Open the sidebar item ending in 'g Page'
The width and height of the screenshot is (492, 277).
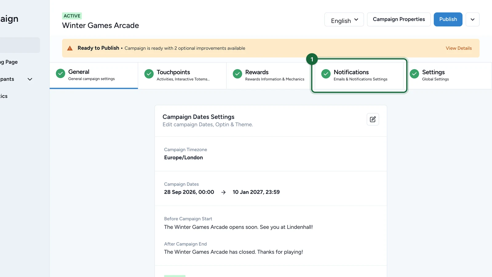click(x=9, y=62)
